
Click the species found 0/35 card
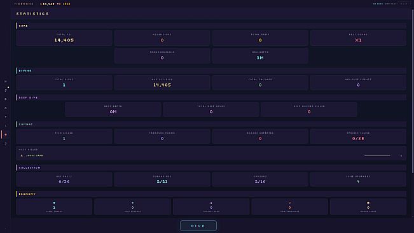pyautogui.click(x=358, y=136)
